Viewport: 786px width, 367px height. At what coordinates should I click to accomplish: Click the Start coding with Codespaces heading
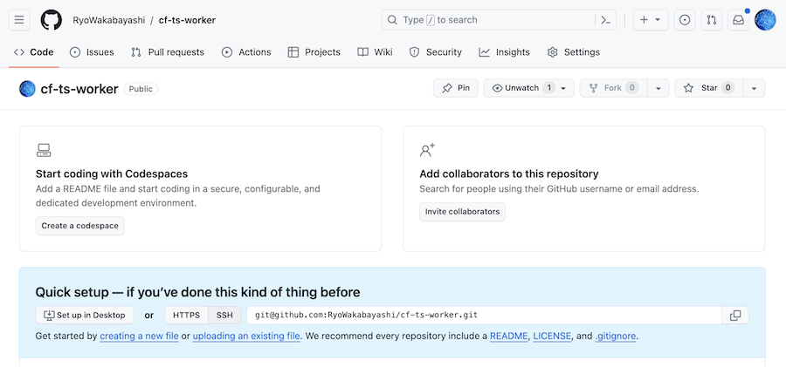[x=112, y=174]
